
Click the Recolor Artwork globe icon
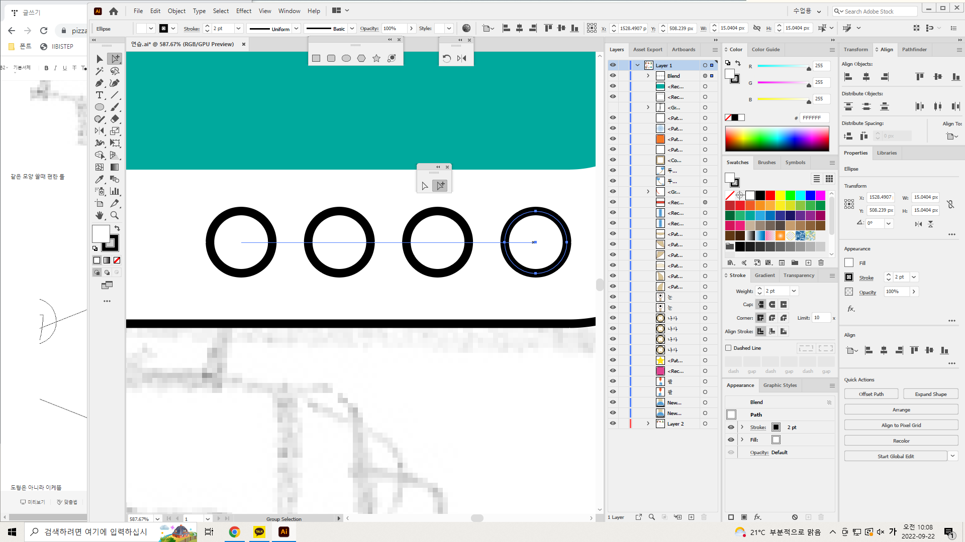coord(466,28)
